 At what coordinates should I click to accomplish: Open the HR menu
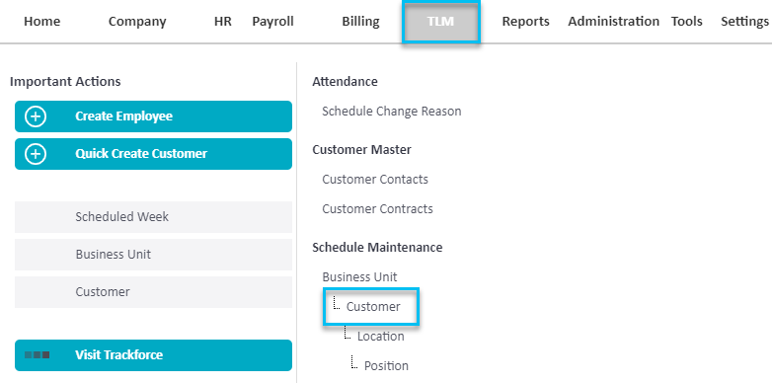pos(223,22)
